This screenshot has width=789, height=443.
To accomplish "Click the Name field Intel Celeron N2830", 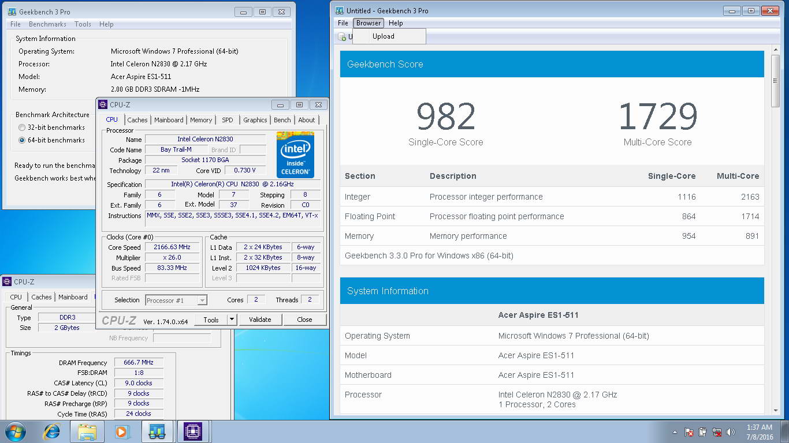I will (x=205, y=139).
